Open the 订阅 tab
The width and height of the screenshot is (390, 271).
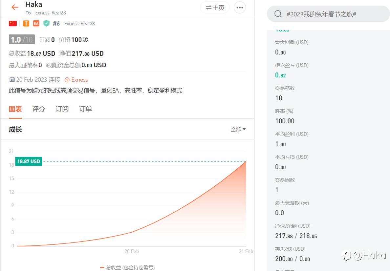(62, 109)
